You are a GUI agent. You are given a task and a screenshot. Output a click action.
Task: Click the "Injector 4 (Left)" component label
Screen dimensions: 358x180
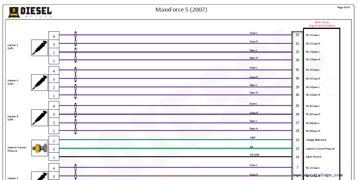point(13,82)
